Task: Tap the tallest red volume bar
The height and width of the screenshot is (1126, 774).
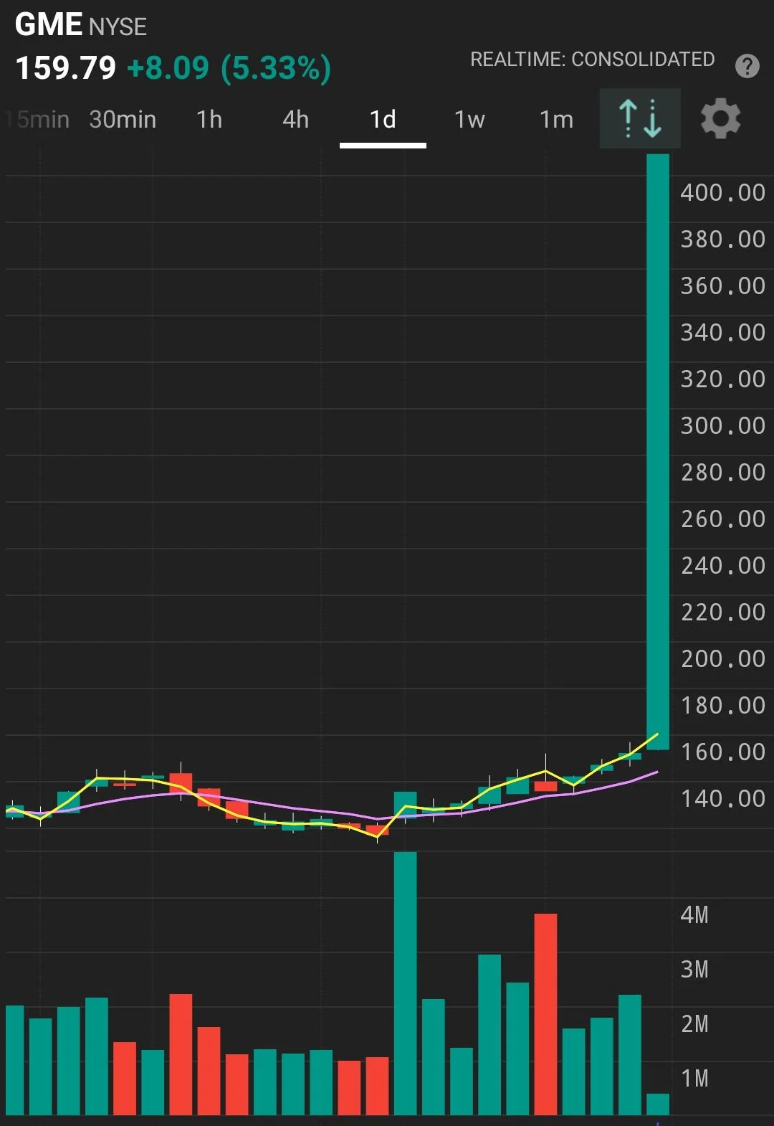Action: point(545,1014)
